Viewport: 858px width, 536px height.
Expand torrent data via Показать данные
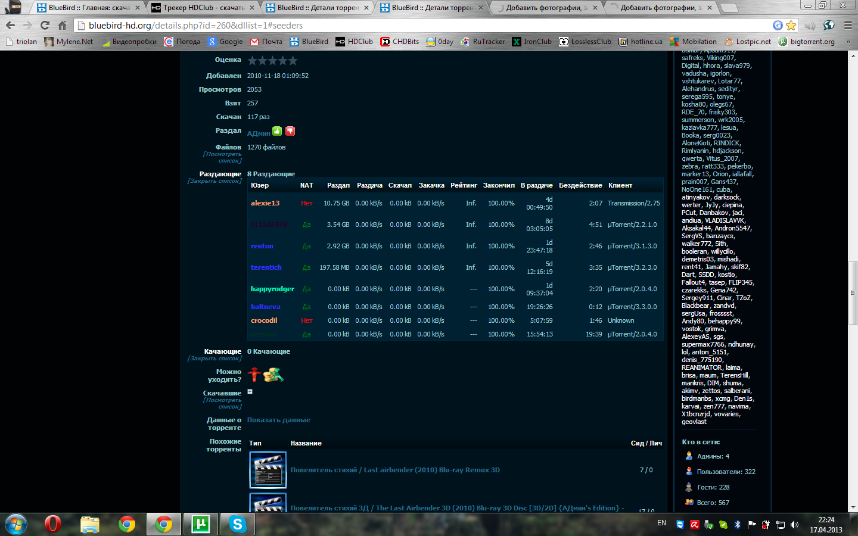pos(279,420)
